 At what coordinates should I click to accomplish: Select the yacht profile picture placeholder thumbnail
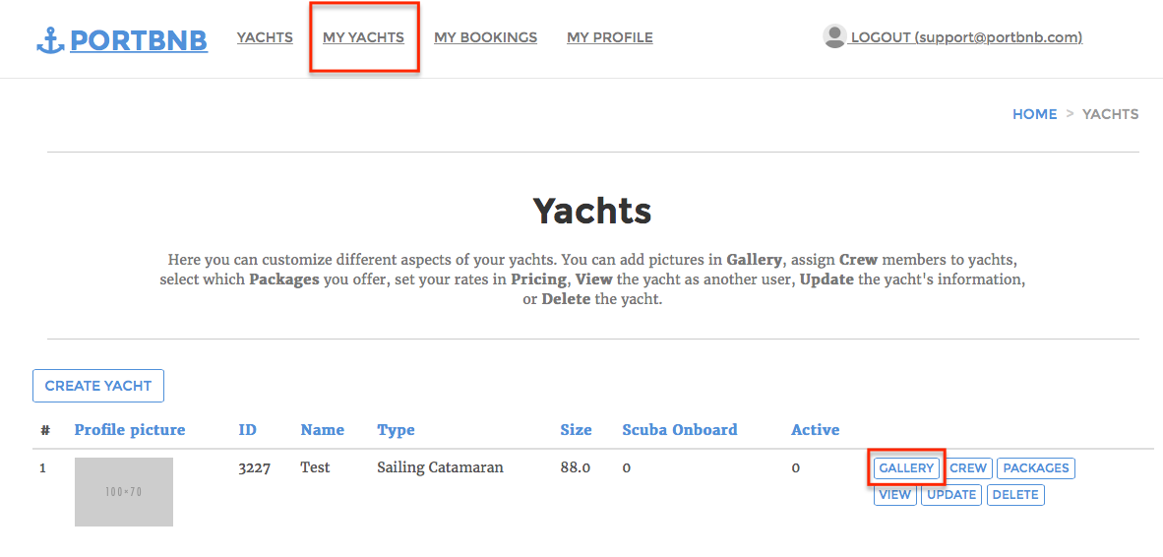tap(124, 492)
